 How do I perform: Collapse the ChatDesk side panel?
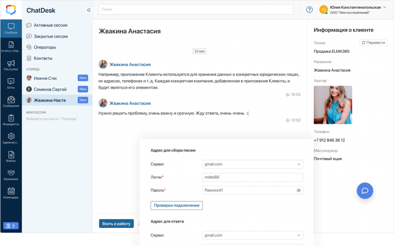[88, 10]
